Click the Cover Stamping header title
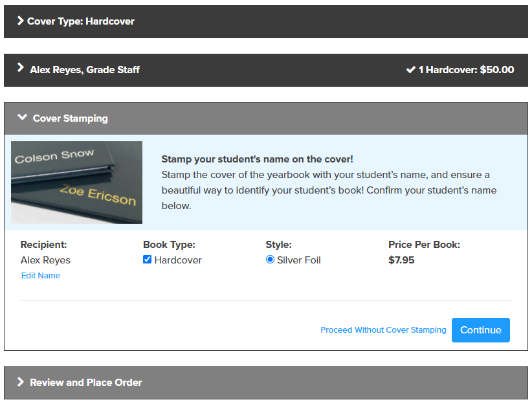This screenshot has height=402, width=532. [x=71, y=118]
